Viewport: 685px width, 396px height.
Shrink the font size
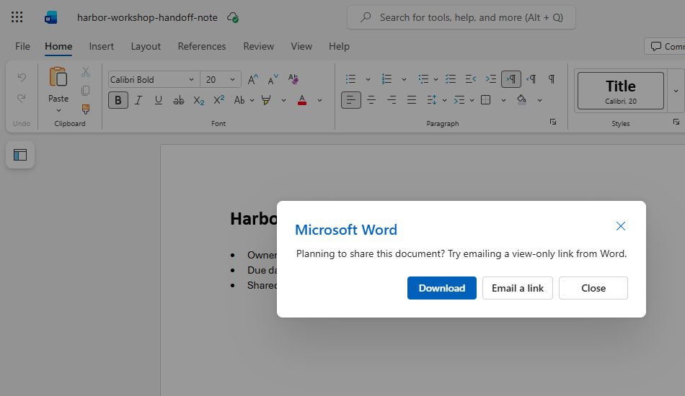coord(273,79)
